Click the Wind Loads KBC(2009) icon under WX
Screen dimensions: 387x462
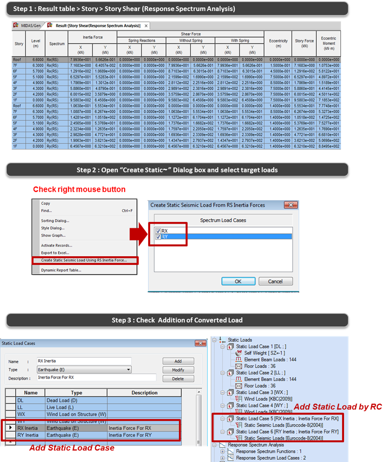tap(238, 399)
